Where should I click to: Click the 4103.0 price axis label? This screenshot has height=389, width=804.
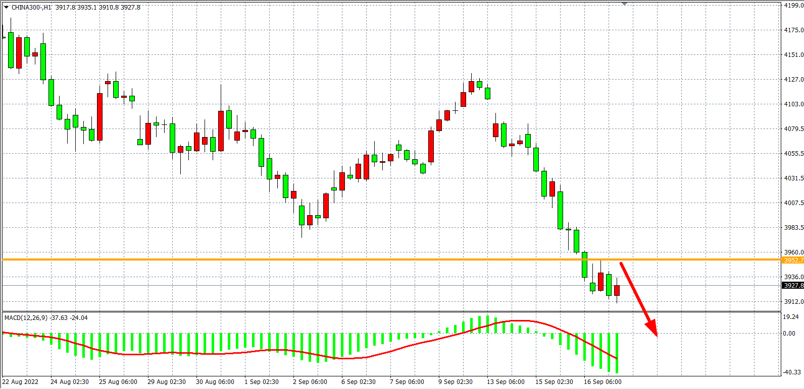click(x=793, y=104)
